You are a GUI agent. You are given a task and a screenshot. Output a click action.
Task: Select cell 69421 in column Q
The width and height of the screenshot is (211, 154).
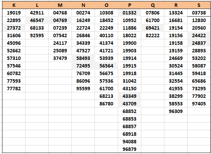(x=153, y=28)
